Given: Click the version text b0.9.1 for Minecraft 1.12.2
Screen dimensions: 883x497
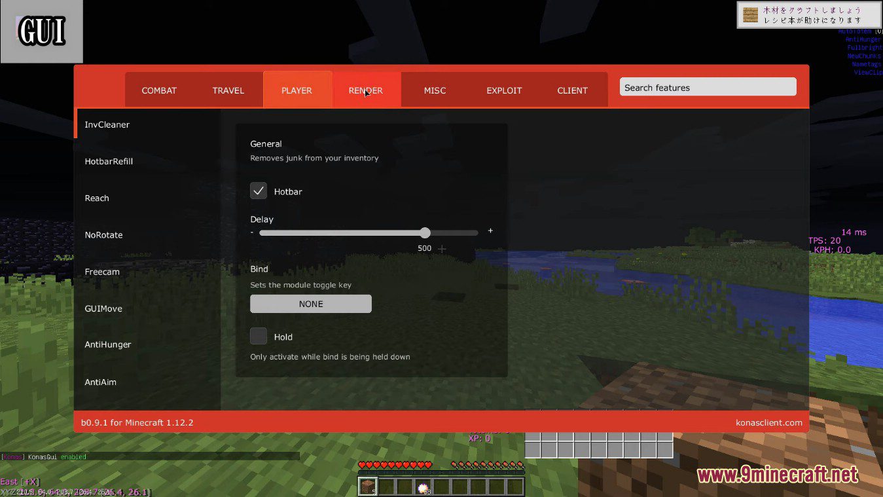Looking at the screenshot, I should click(137, 422).
